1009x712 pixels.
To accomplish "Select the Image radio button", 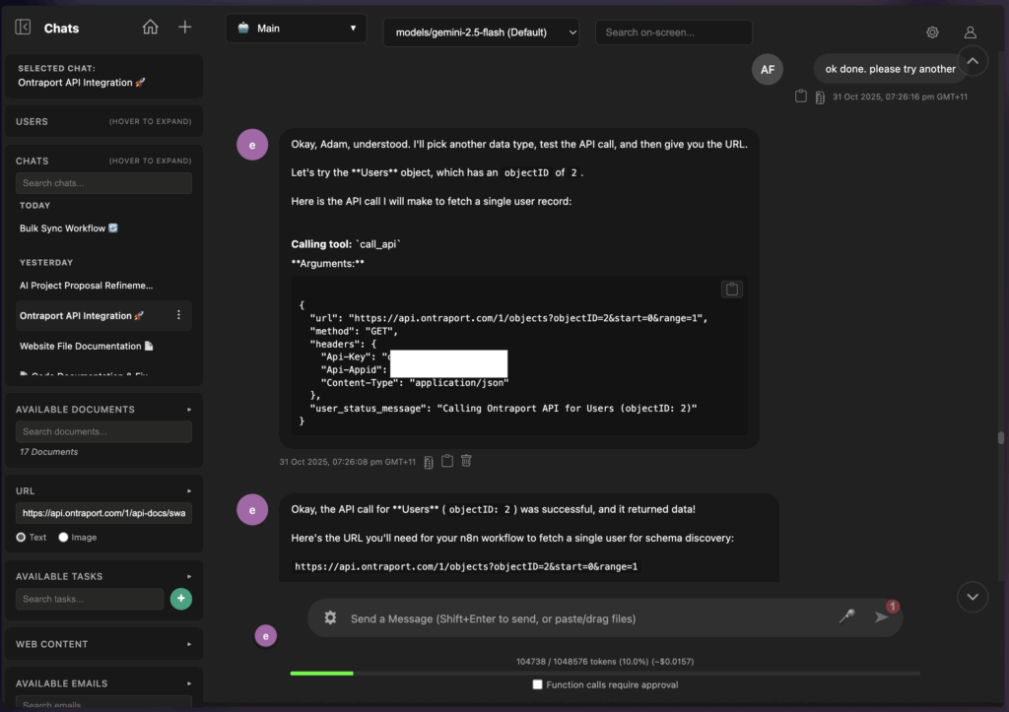I will pyautogui.click(x=64, y=538).
